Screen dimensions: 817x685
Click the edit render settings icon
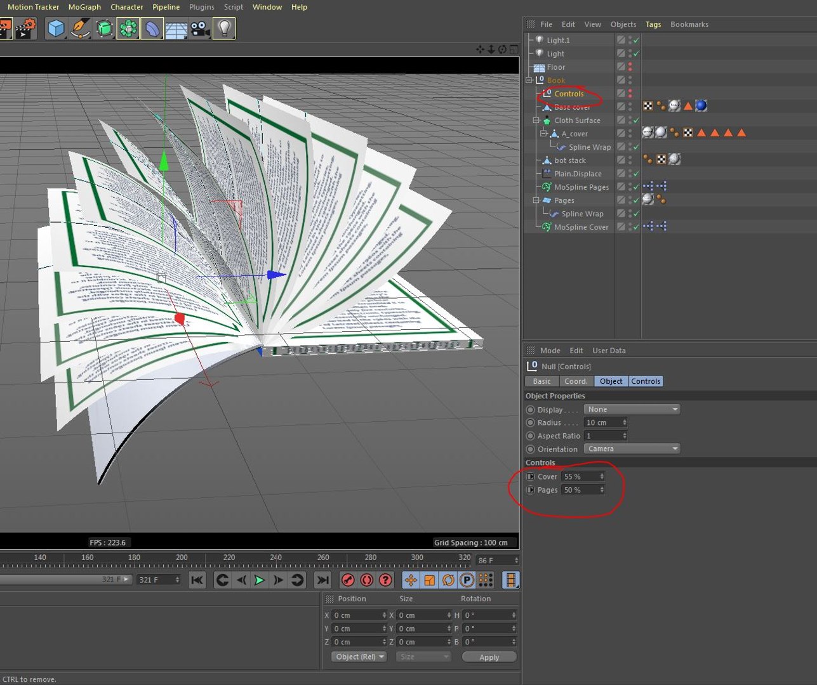coord(26,29)
